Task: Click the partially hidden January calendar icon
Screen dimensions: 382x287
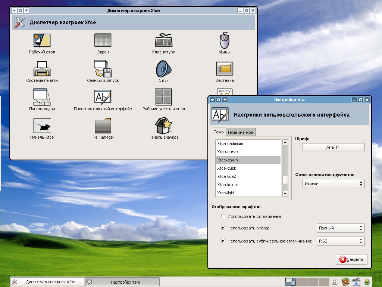Action: pos(224,92)
